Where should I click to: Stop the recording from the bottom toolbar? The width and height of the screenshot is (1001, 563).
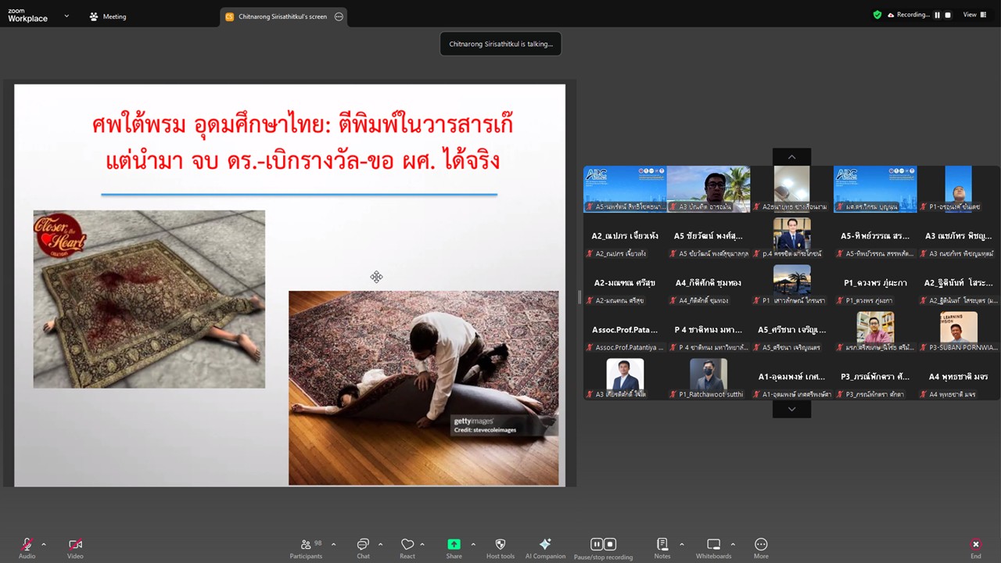click(x=610, y=544)
